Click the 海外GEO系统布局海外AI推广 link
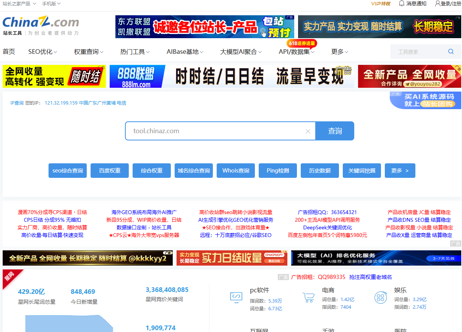The image size is (462, 332). pyautogui.click(x=144, y=212)
